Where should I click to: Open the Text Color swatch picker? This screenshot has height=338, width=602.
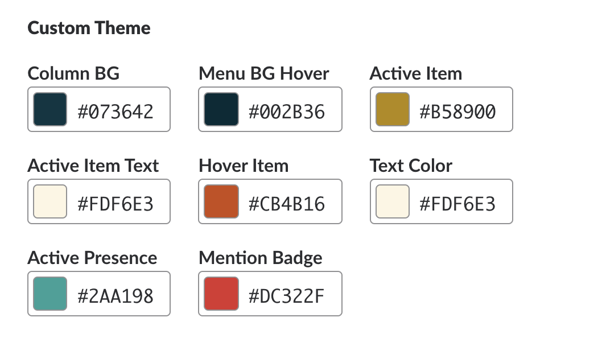point(393,201)
